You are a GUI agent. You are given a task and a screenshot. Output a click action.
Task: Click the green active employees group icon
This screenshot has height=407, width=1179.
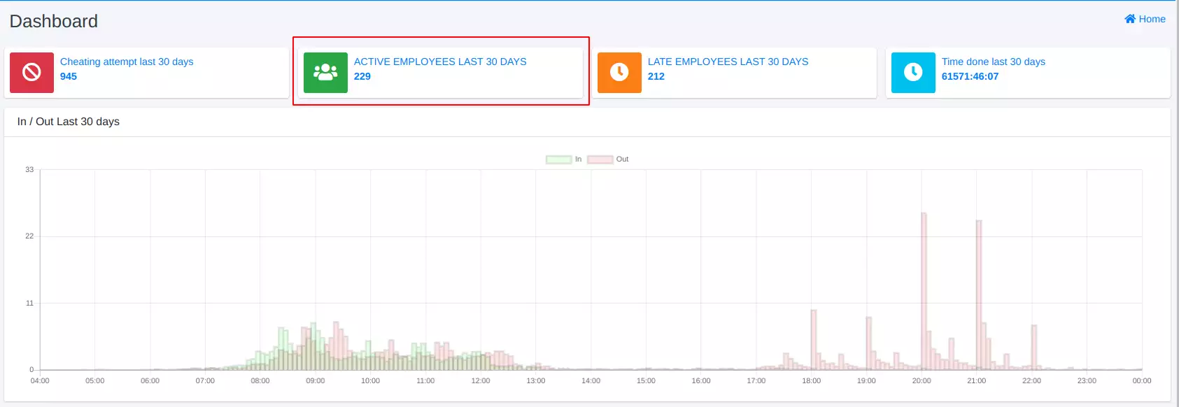325,73
